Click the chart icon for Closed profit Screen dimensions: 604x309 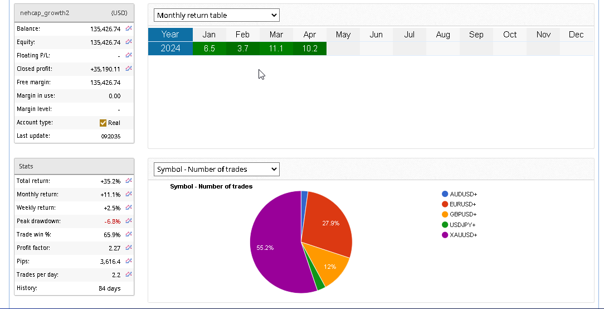click(129, 69)
